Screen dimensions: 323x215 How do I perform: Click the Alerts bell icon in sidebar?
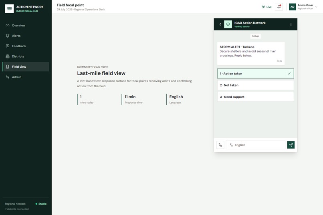point(8,36)
